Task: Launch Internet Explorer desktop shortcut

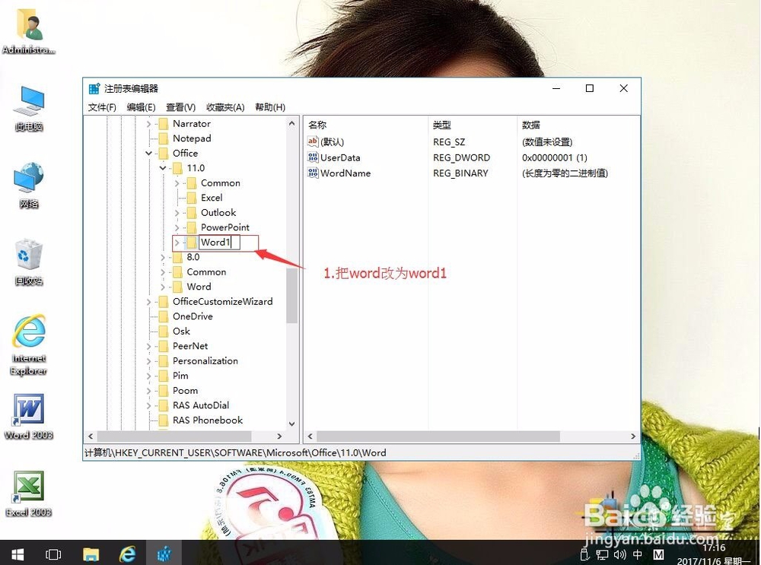Action: pyautogui.click(x=29, y=344)
